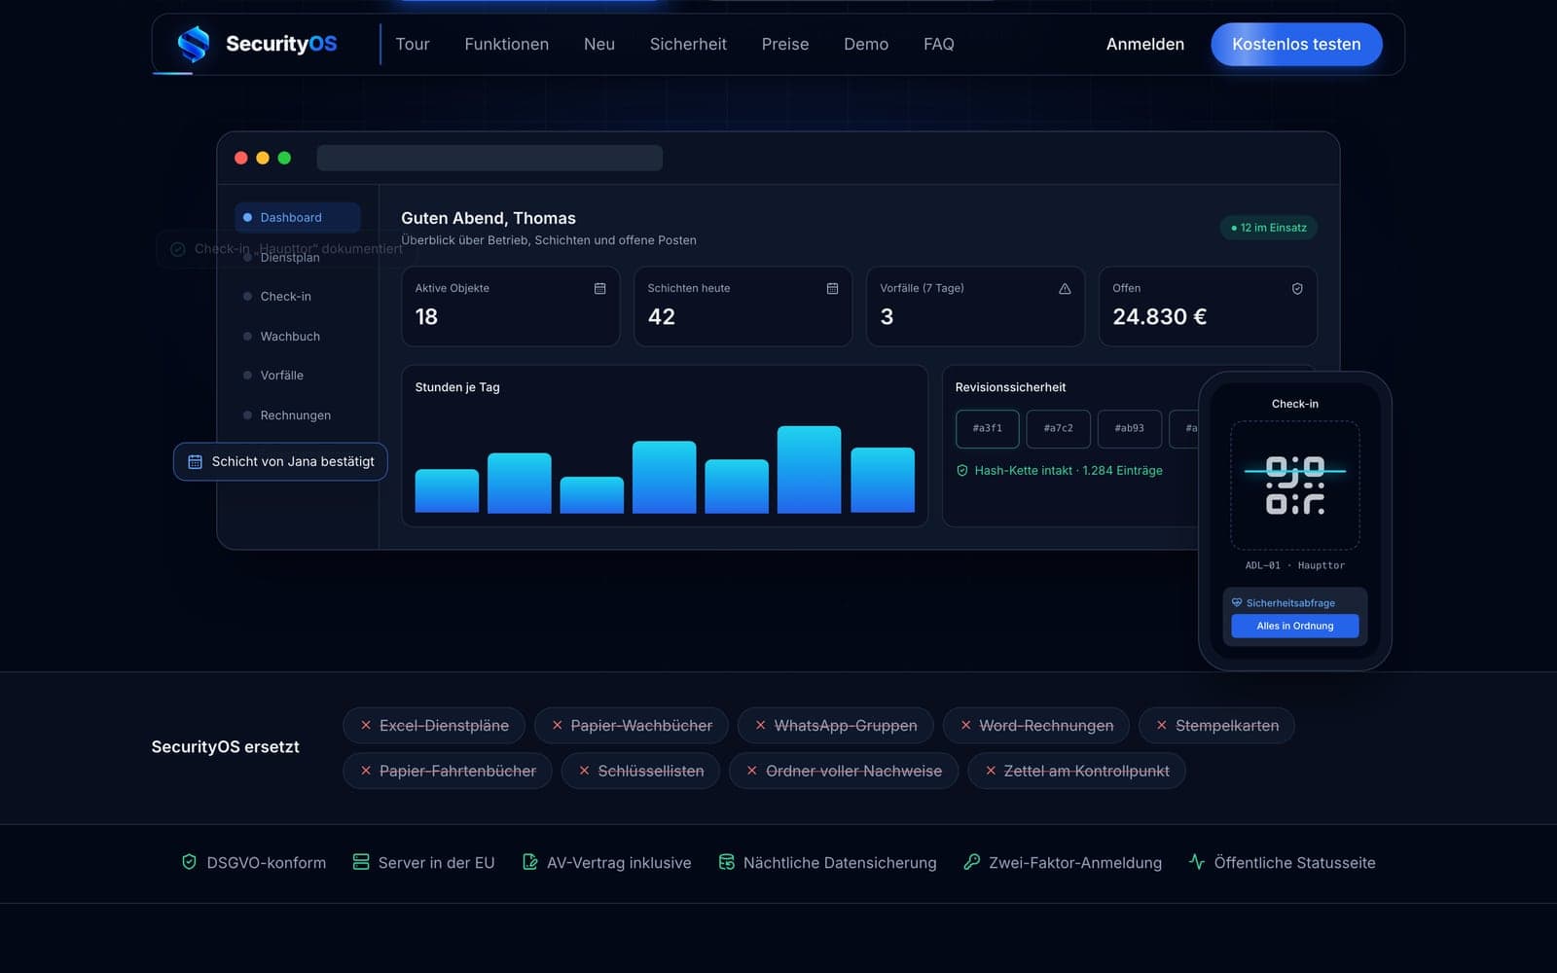Click the shield icon beside Hash-Kette intakt
Screen dimensions: 1557x973
tap(962, 470)
